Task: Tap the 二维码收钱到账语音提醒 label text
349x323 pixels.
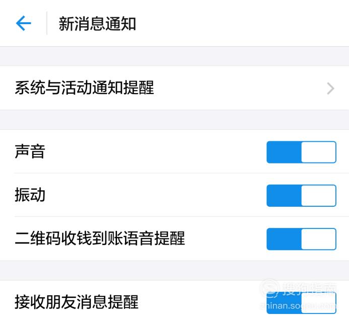Action: (x=100, y=238)
